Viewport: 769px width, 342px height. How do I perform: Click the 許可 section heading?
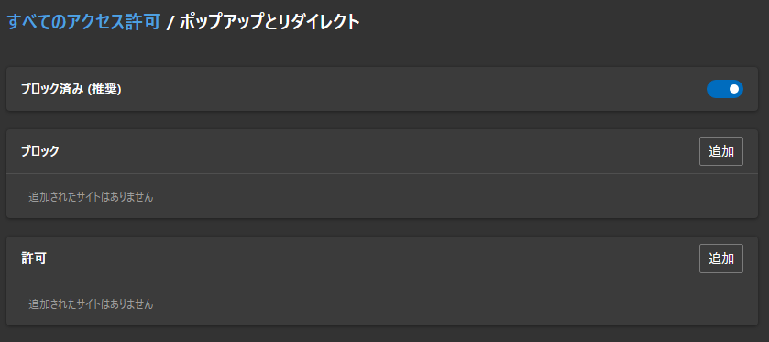tap(34, 259)
